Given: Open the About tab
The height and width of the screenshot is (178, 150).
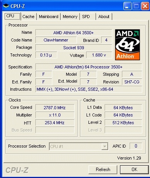Looking at the screenshot, I should [104, 17].
